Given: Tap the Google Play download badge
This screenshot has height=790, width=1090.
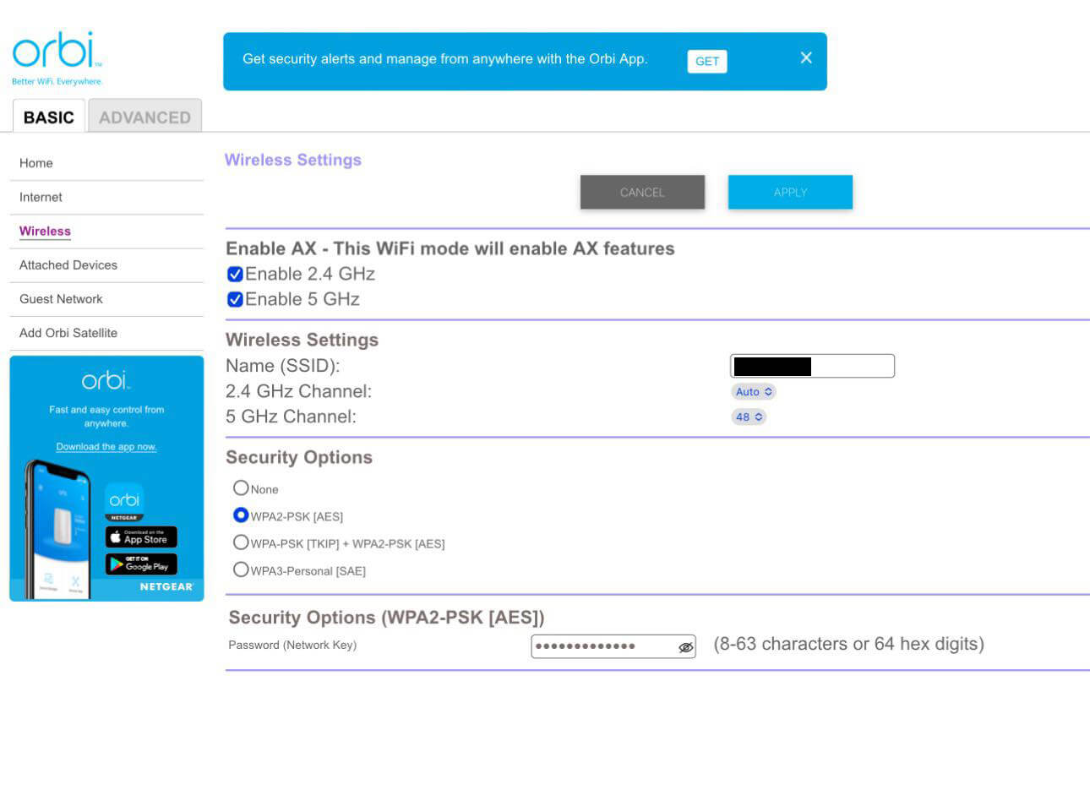Looking at the screenshot, I should [x=141, y=564].
